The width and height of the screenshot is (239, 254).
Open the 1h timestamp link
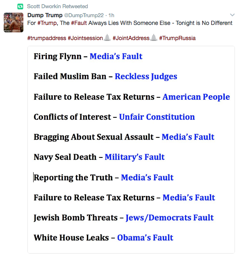(x=111, y=16)
